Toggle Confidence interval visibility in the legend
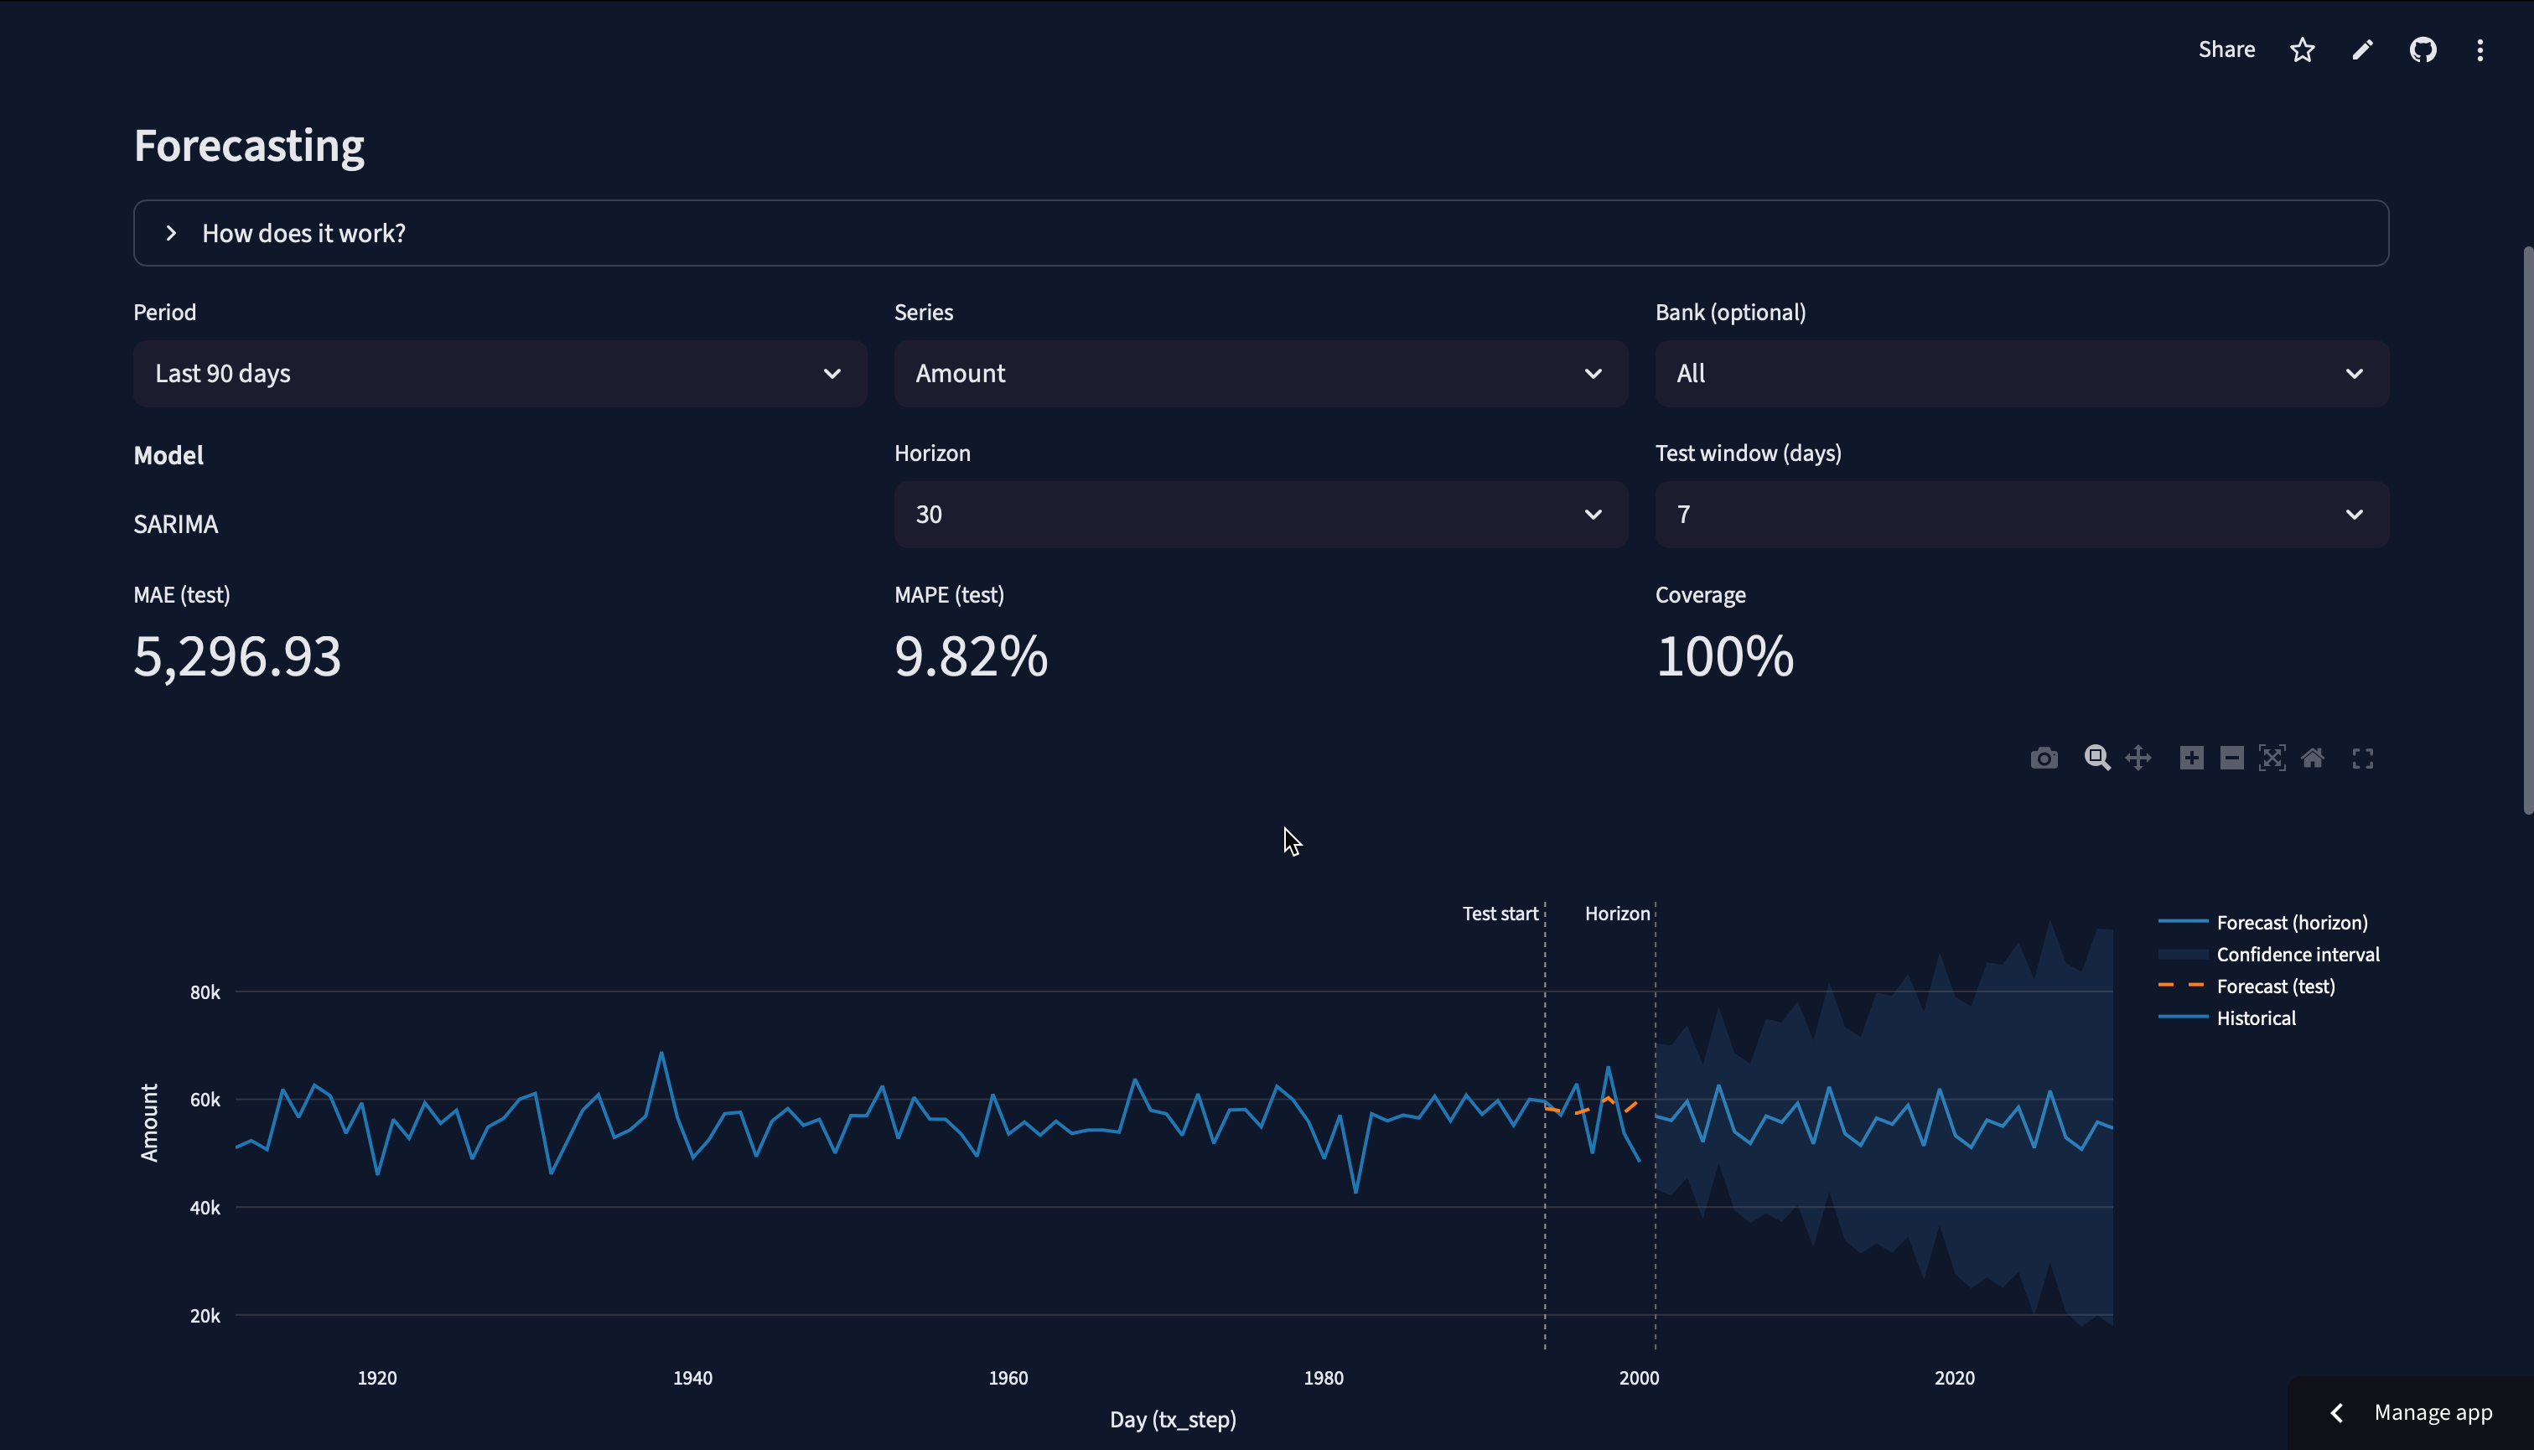2534x1450 pixels. coord(2297,955)
